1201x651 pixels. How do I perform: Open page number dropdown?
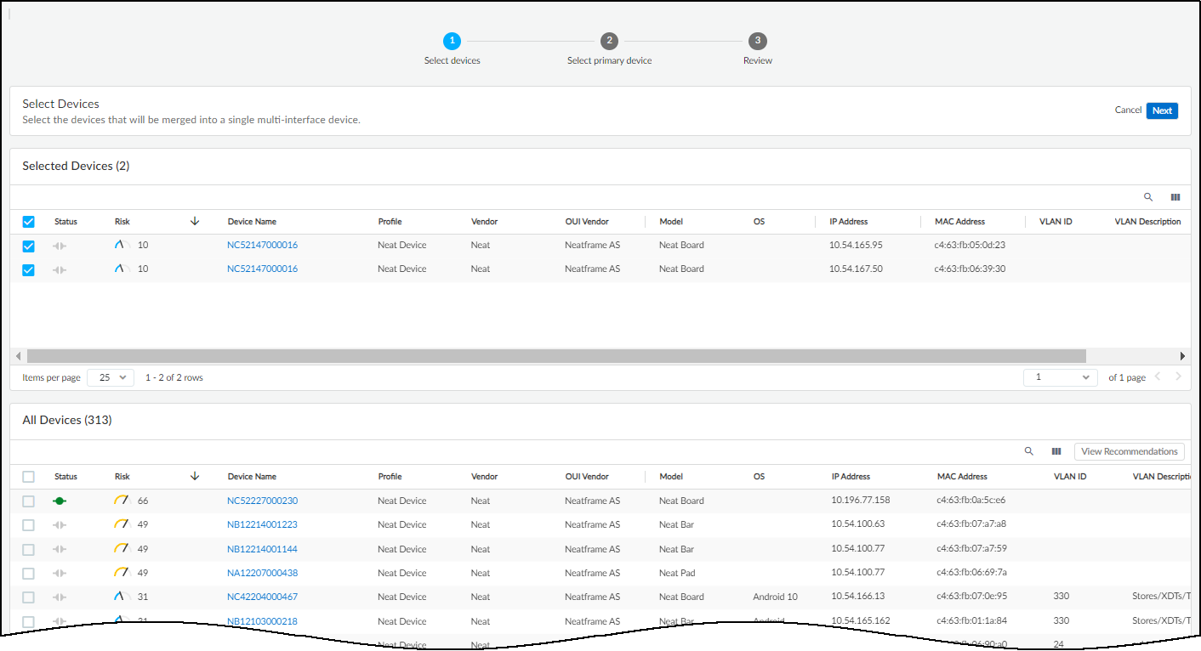pos(1061,377)
